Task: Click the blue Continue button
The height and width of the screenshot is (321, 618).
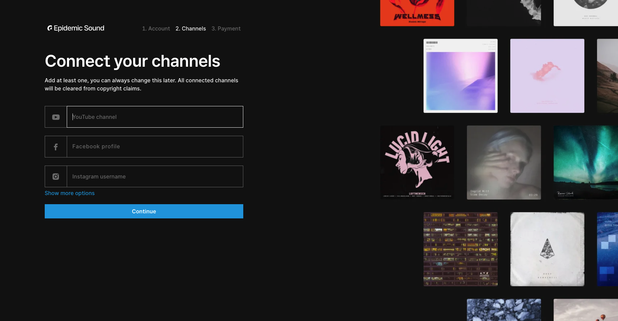Action: point(144,211)
